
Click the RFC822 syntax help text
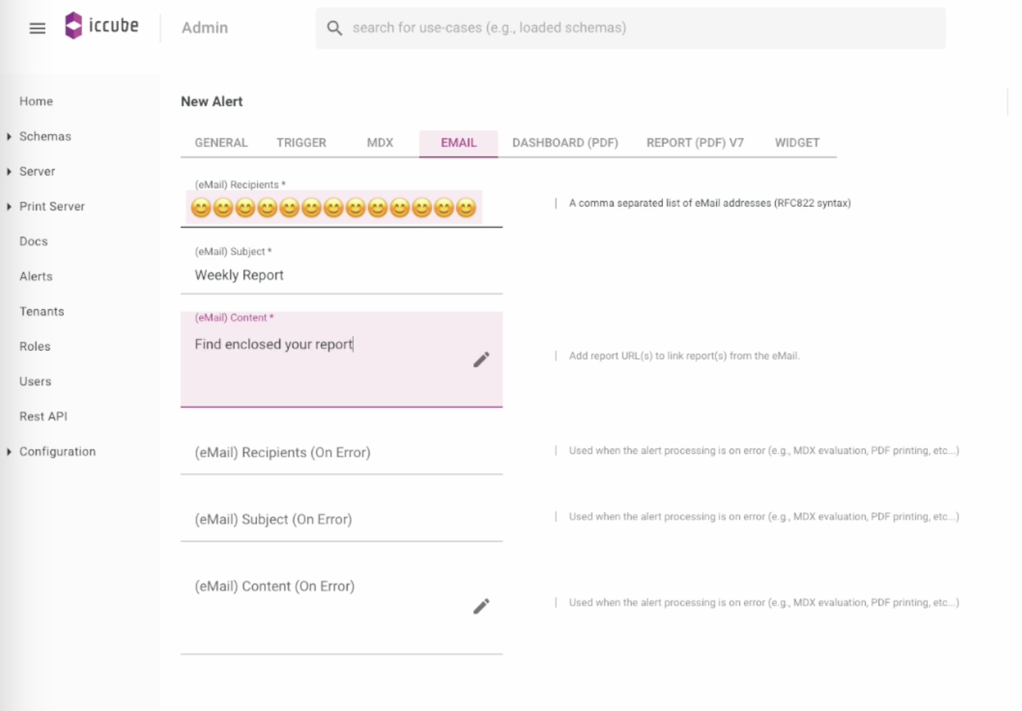(709, 203)
